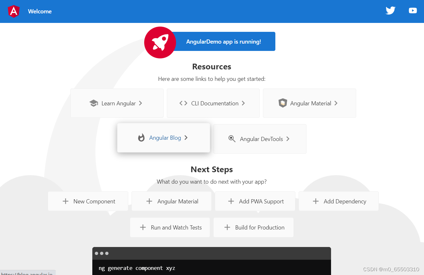
Task: Click the Resources heading
Action: pyautogui.click(x=212, y=67)
